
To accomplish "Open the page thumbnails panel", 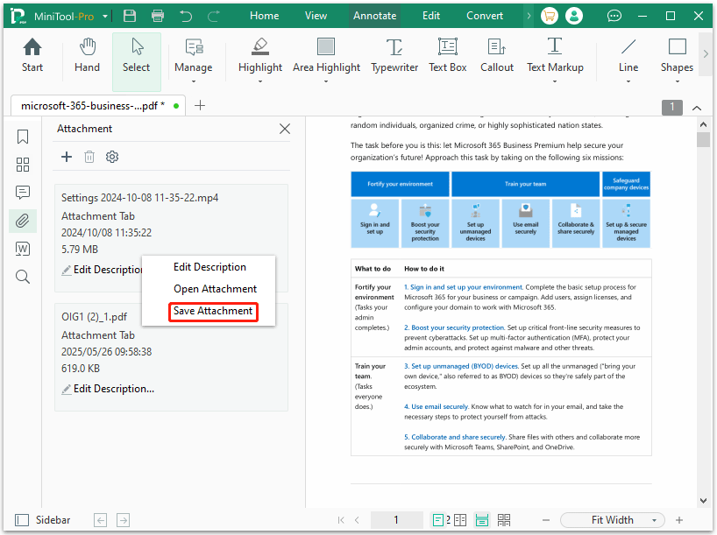I will click(x=23, y=165).
